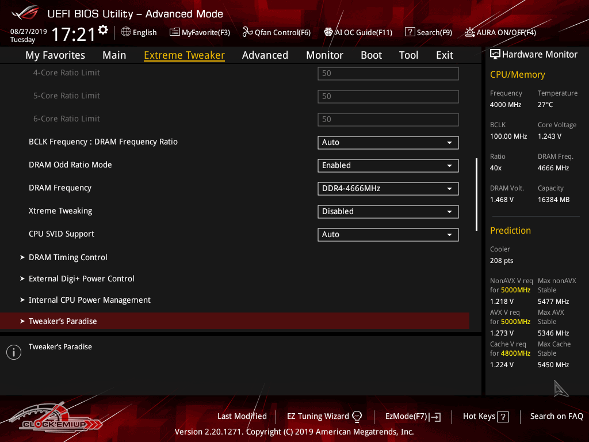The height and width of the screenshot is (442, 589).
Task: Click the vertical scrollbar of settings list
Action: [476, 195]
